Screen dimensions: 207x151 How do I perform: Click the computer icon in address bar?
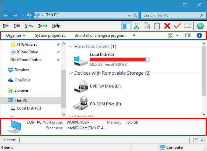pos(37,15)
